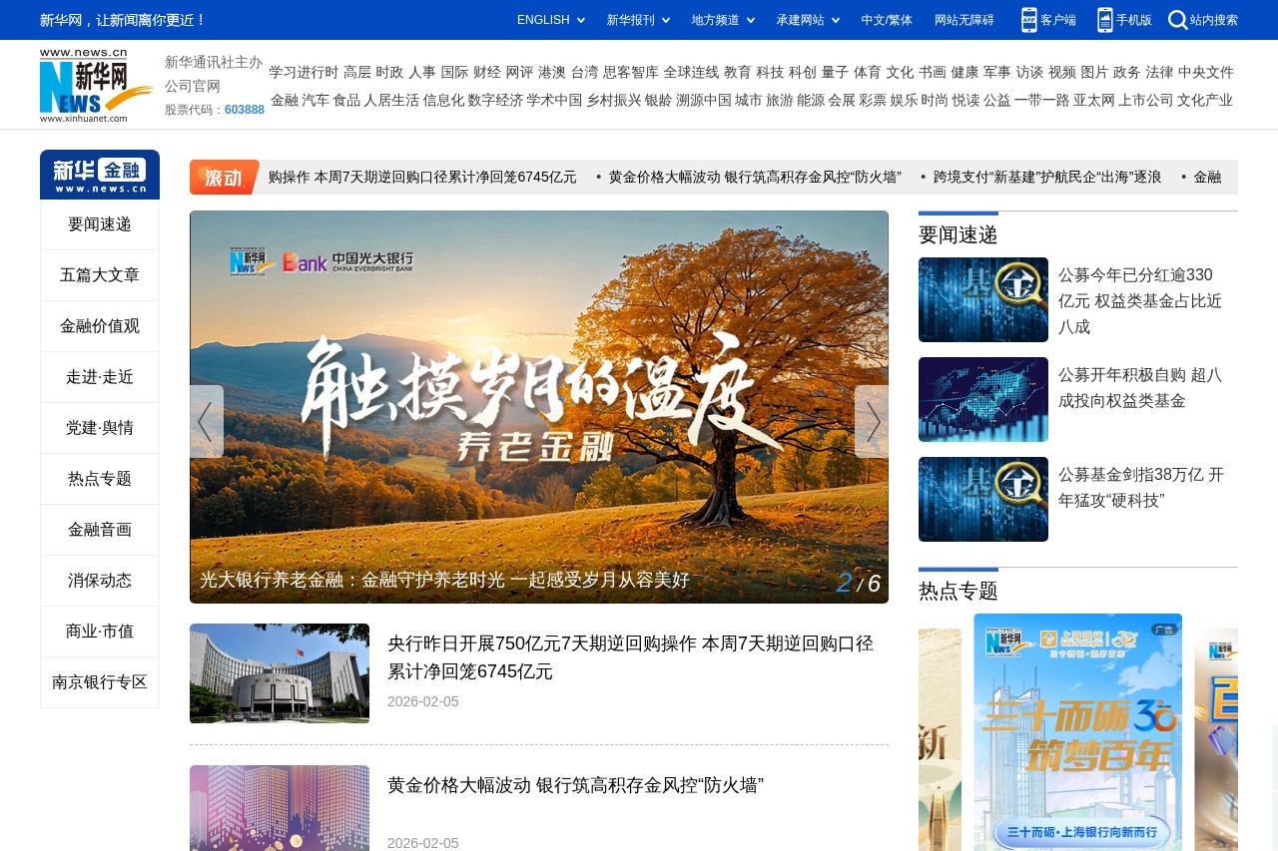The height and width of the screenshot is (851, 1278).
Task: Click the 滚动 ticker badge
Action: (x=224, y=177)
